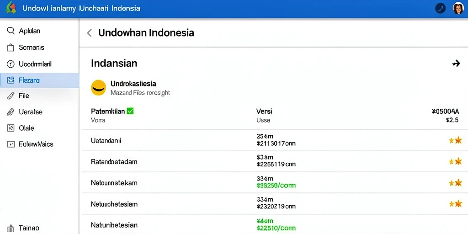The height and width of the screenshot is (234, 468).
Task: Select the Uetandanii row label
Action: coord(106,141)
